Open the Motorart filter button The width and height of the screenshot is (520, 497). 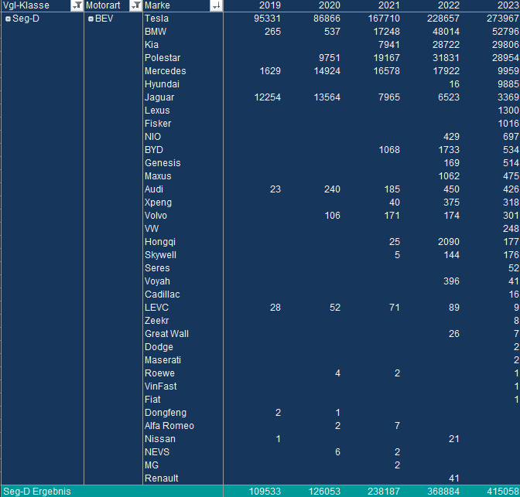point(135,5)
